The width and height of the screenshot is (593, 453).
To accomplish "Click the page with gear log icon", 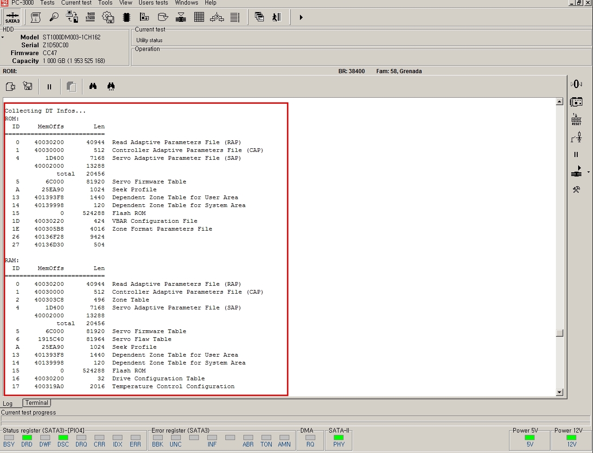I will (x=10, y=86).
